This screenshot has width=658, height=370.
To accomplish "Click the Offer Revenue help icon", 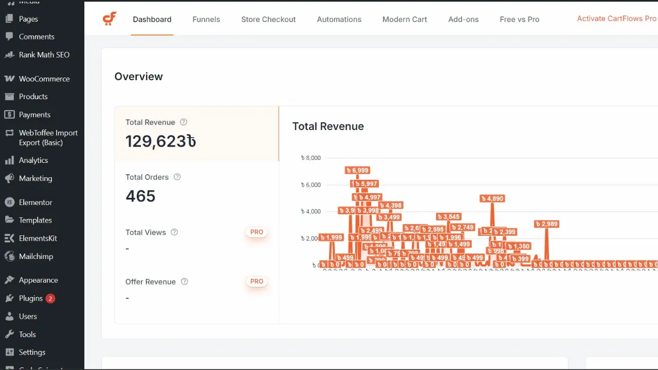I will coord(185,282).
